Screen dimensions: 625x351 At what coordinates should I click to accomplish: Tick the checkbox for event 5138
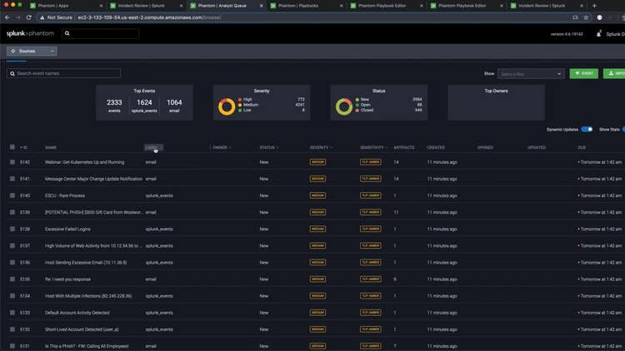[x=12, y=229]
